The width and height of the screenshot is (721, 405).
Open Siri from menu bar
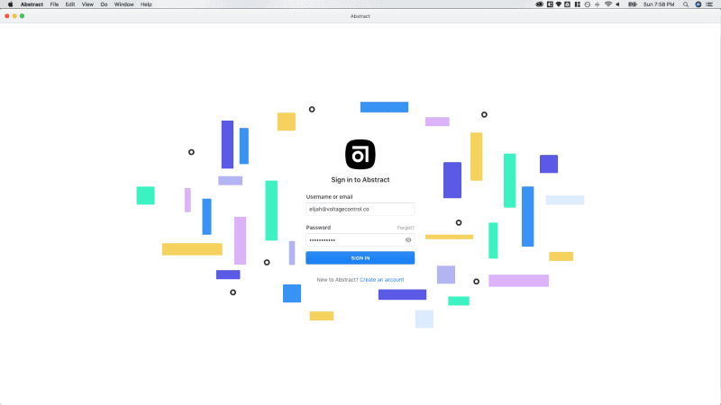pyautogui.click(x=698, y=4)
